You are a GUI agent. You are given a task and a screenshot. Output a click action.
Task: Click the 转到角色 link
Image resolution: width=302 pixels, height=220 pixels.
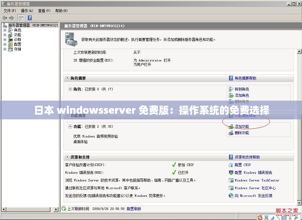coord(242,89)
